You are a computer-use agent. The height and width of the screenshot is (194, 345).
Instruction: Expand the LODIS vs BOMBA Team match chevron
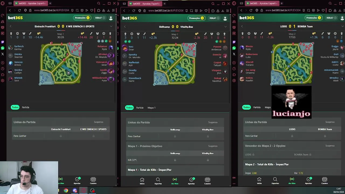(342, 26)
